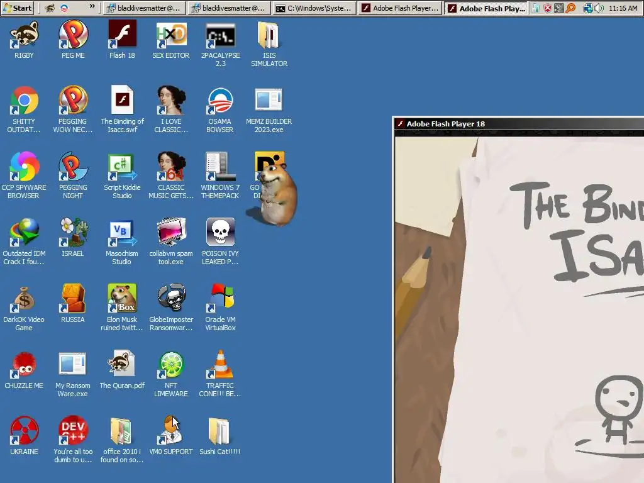
Task: Open the HxD hex editor shortcut icon
Action: coord(171,35)
